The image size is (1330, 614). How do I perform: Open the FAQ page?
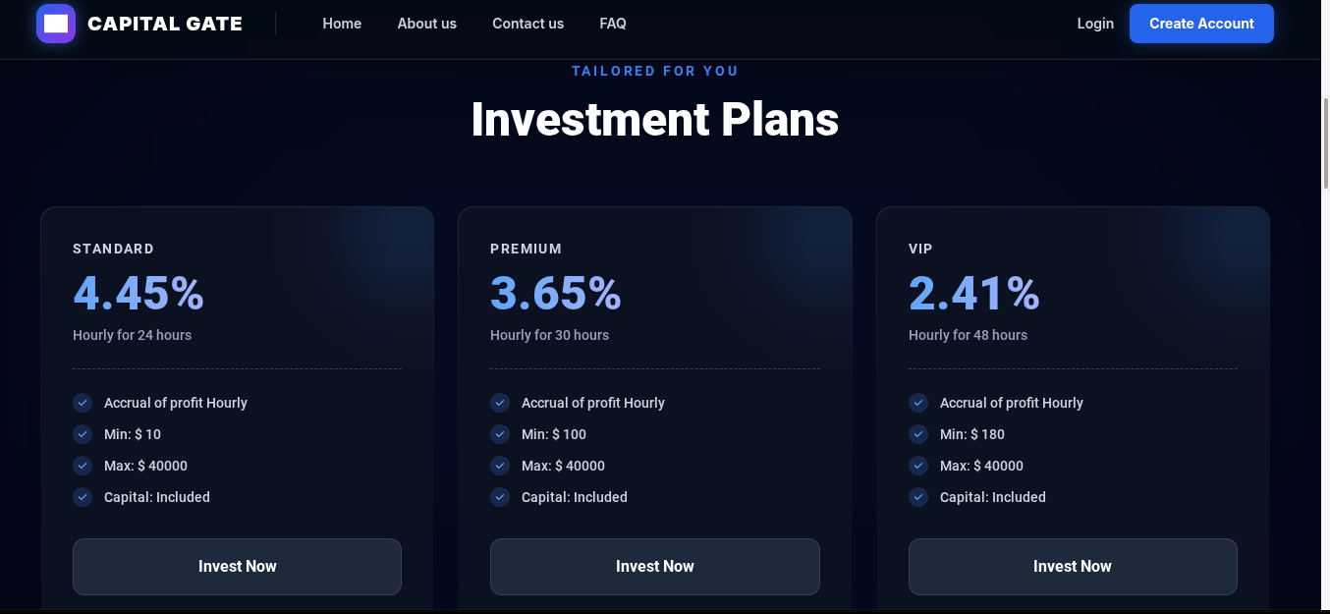(612, 24)
